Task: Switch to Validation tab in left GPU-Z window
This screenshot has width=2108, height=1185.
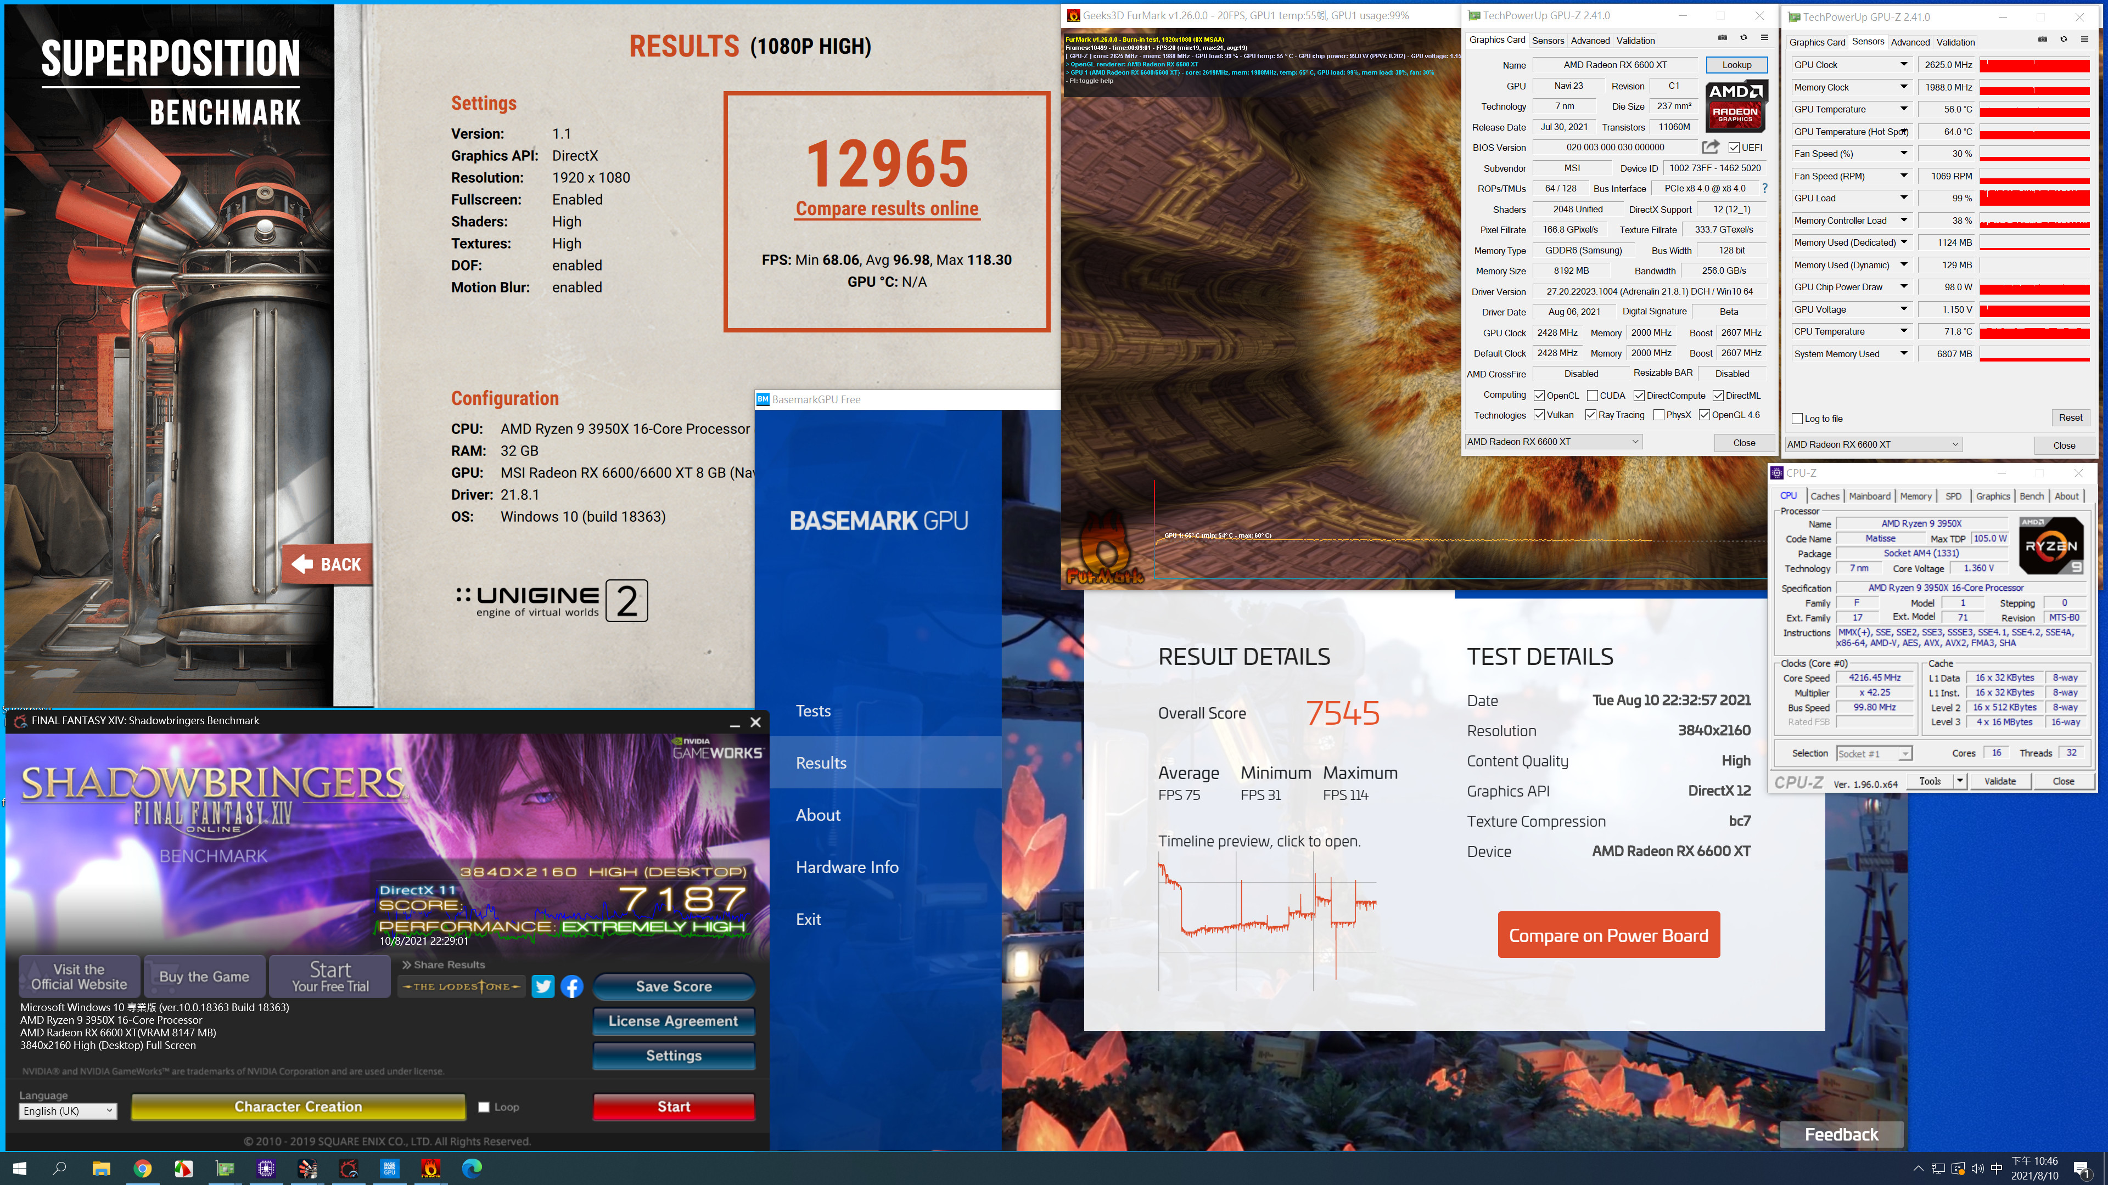Action: click(x=1635, y=40)
